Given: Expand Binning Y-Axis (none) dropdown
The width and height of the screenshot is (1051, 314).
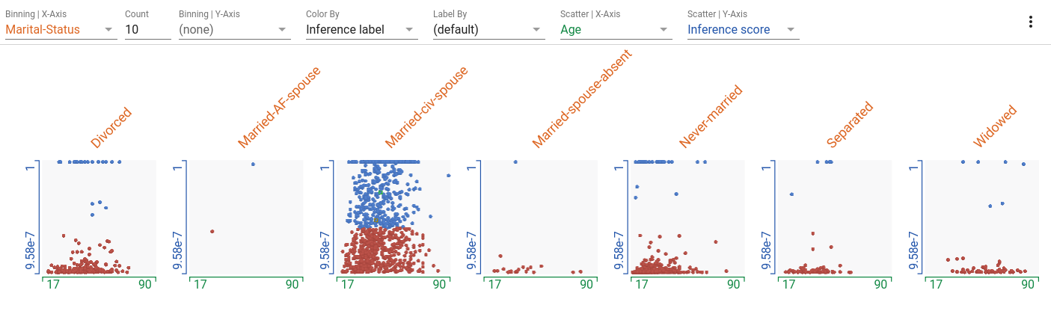Looking at the screenshot, I should (235, 30).
